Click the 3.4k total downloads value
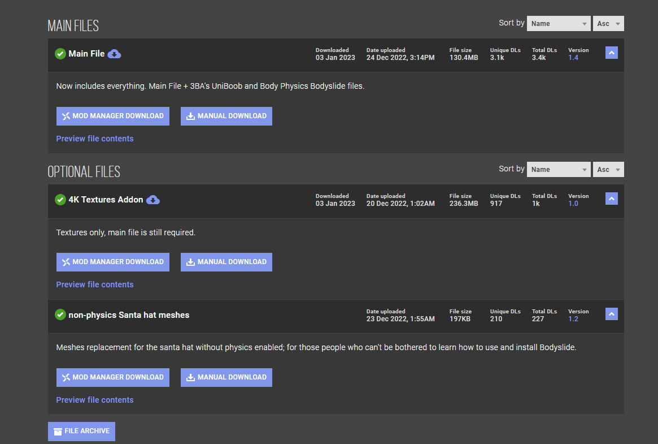This screenshot has width=658, height=444. click(x=539, y=58)
